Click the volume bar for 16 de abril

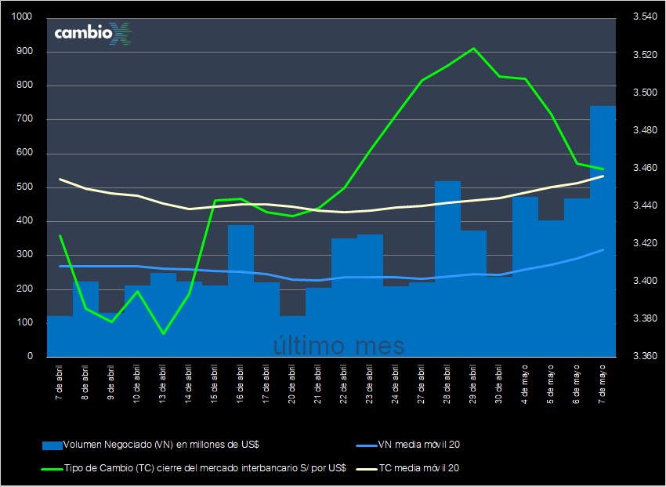241,291
